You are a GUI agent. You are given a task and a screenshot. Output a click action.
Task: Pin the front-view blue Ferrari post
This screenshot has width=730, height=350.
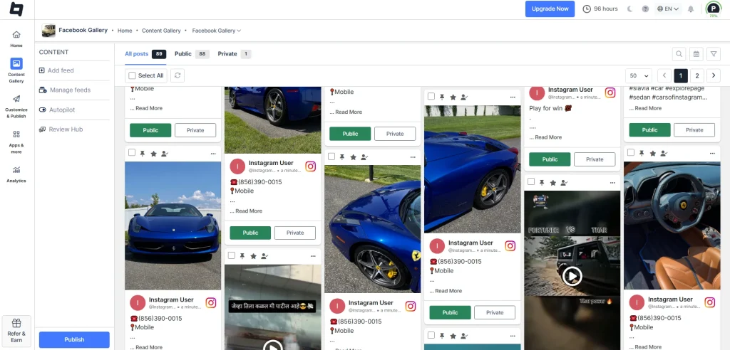pos(143,154)
